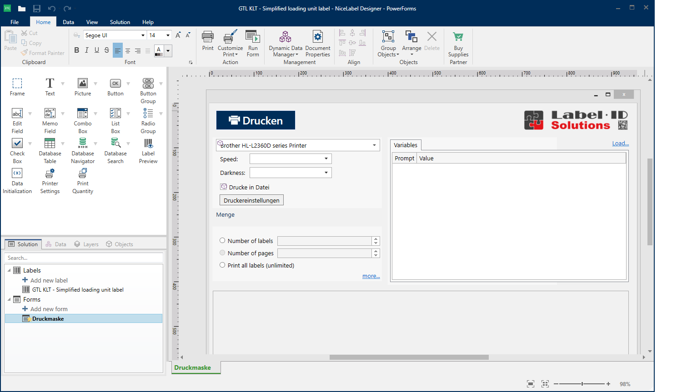
Task: Select the Memo Field tool
Action: (x=50, y=121)
